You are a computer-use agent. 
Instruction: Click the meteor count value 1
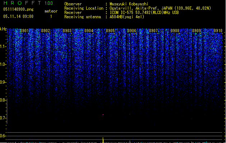click(51, 16)
